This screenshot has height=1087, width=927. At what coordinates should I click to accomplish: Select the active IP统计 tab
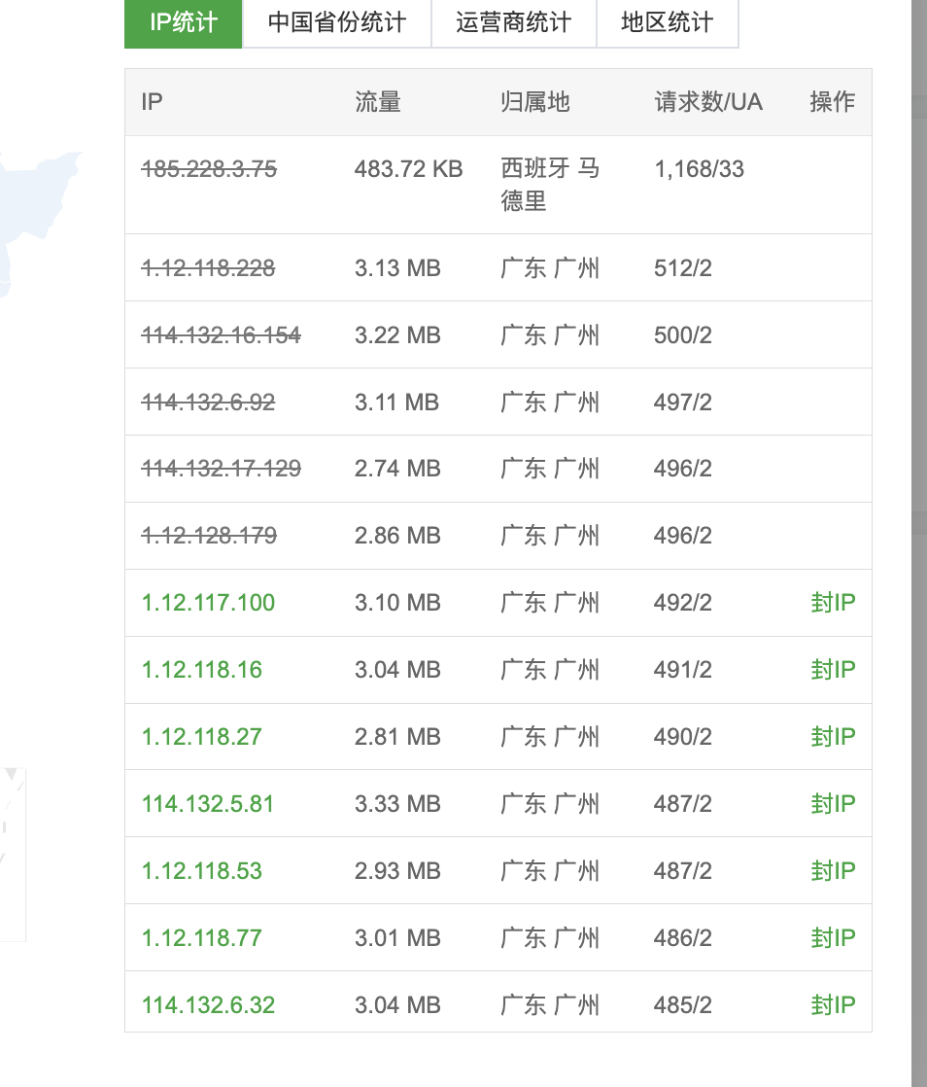tap(183, 23)
